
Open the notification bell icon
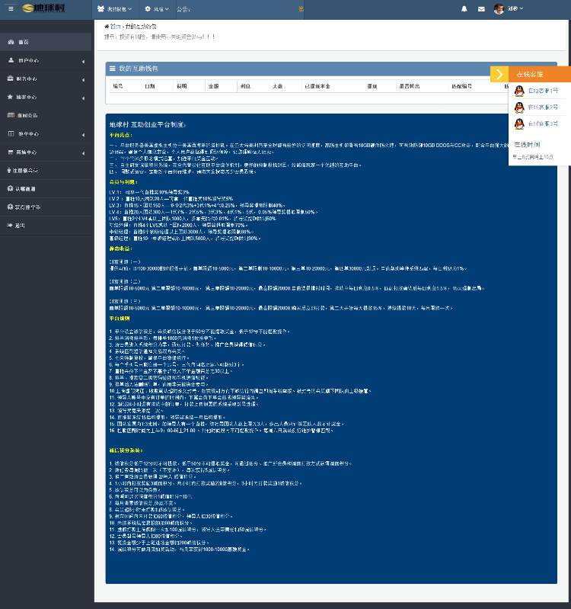pos(464,9)
